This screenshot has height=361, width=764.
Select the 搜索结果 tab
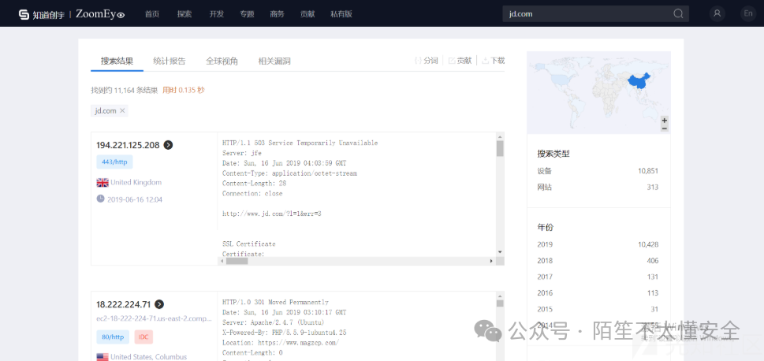pyautogui.click(x=117, y=61)
